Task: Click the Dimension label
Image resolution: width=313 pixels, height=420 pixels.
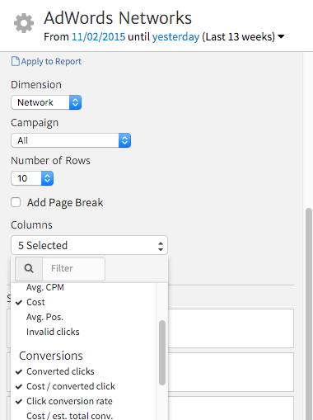Action: point(36,85)
